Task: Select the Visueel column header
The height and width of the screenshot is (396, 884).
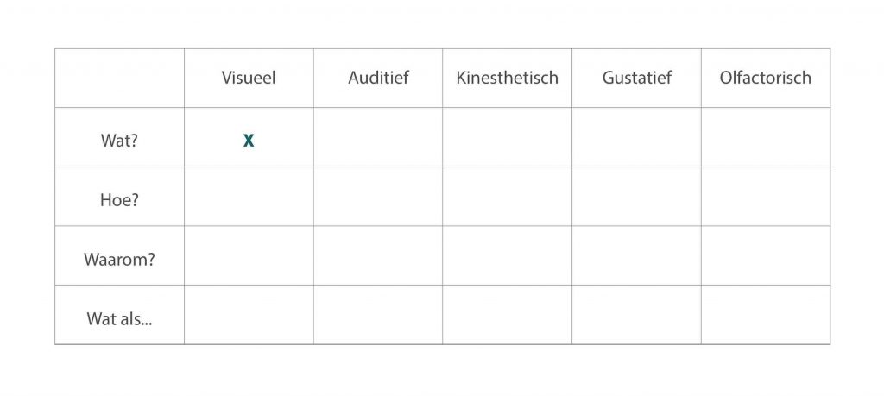Action: tap(249, 78)
